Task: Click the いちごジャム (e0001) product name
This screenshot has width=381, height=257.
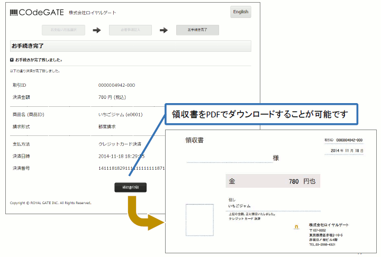Action: 121,115
